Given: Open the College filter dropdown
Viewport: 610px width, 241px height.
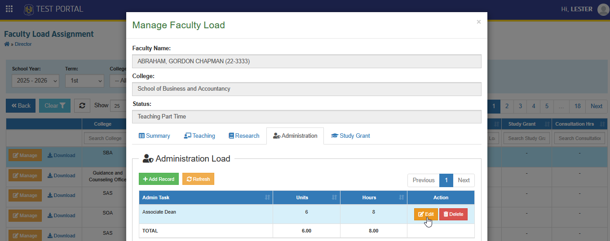Looking at the screenshot, I should pos(118,81).
